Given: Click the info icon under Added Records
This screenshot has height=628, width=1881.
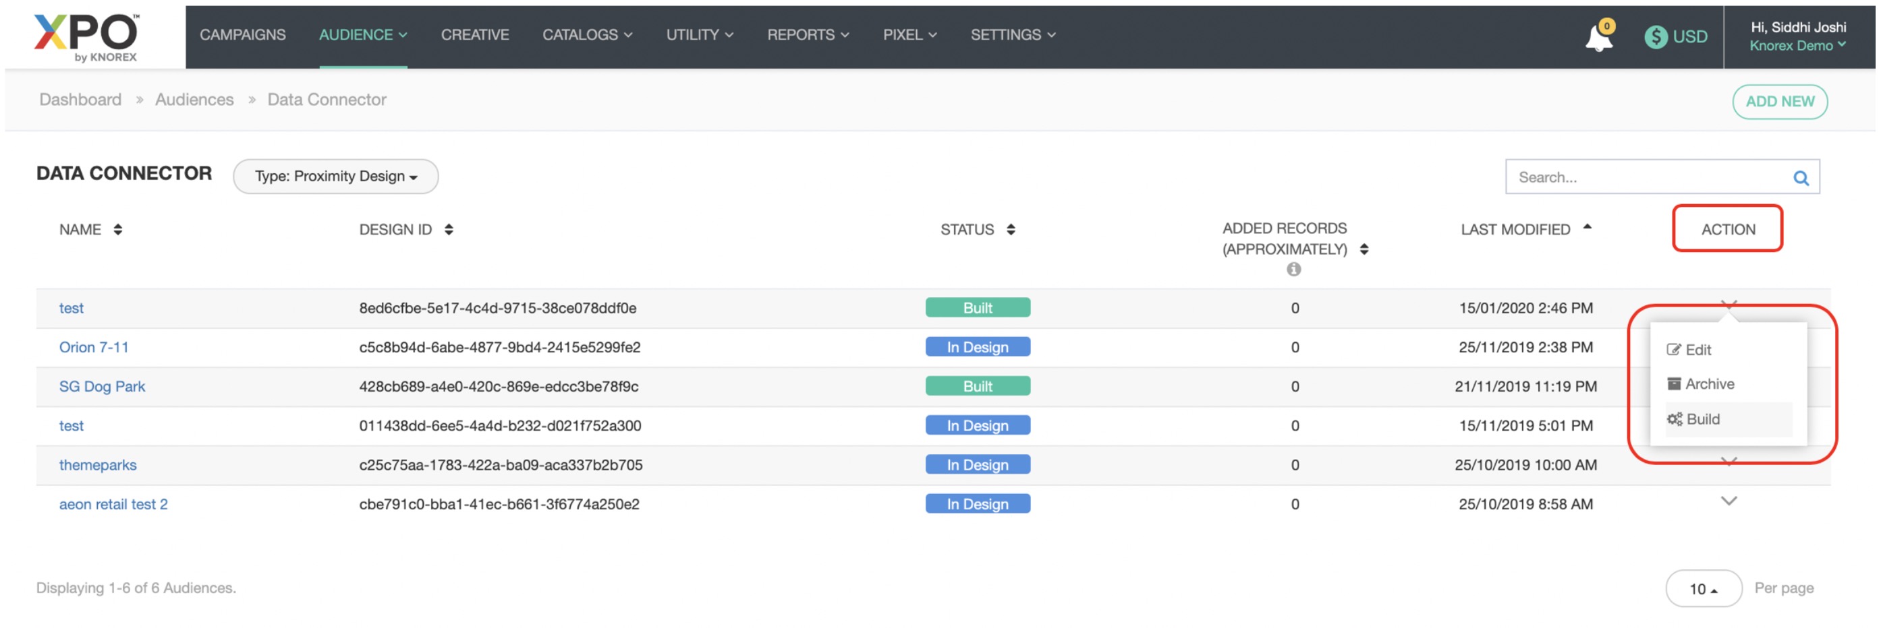Looking at the screenshot, I should pos(1293,270).
